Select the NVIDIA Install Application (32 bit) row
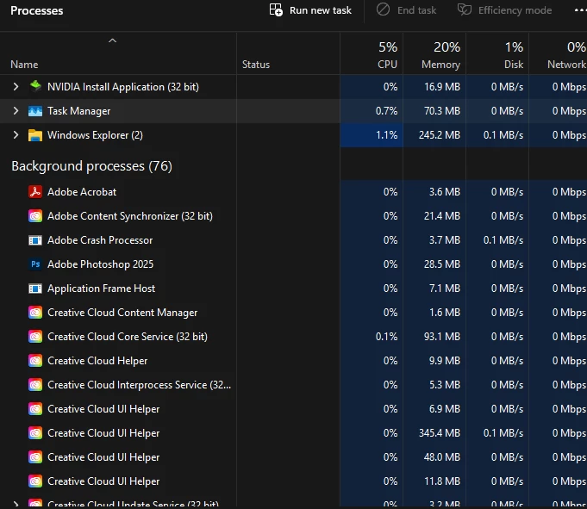Image resolution: width=587 pixels, height=509 pixels. point(293,87)
